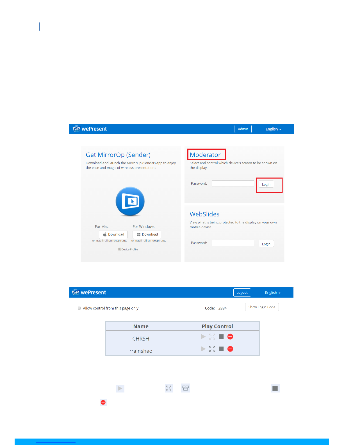
Task: Click the wePresent logo beside the Logout button
Action: click(89, 292)
